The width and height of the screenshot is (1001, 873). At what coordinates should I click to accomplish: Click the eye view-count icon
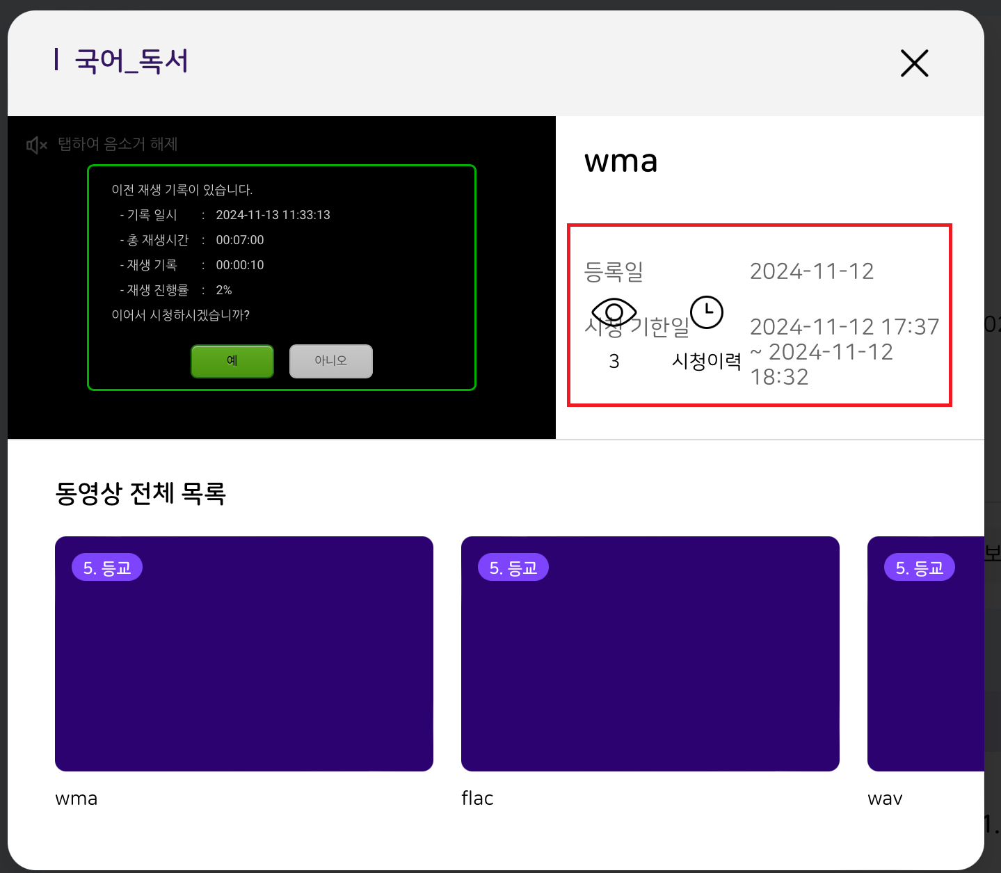click(x=614, y=312)
